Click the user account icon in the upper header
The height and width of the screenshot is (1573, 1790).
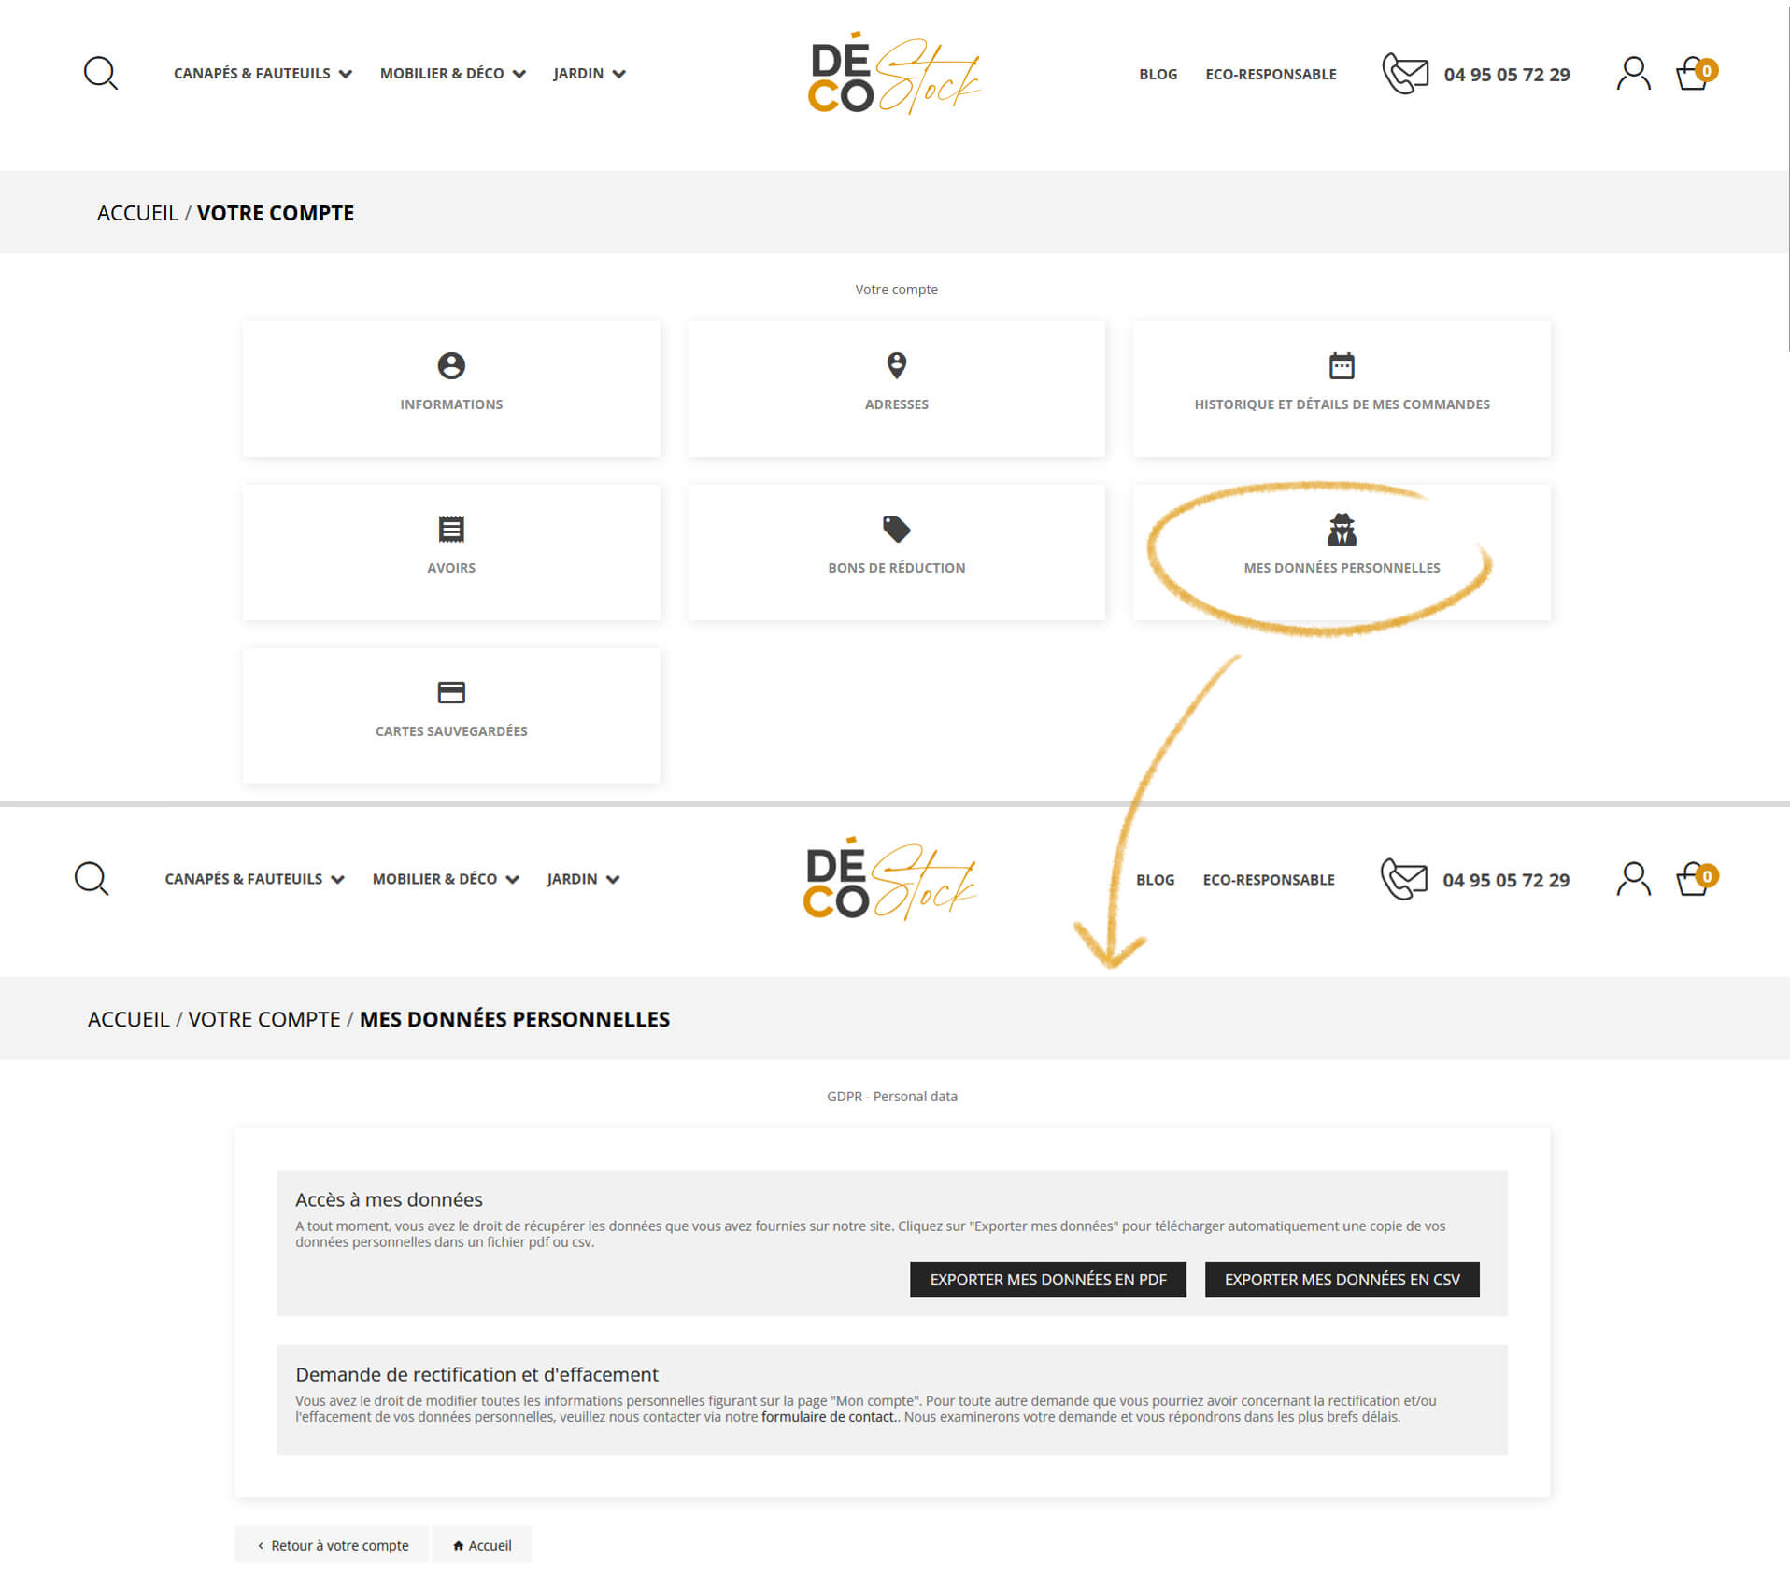pos(1633,73)
